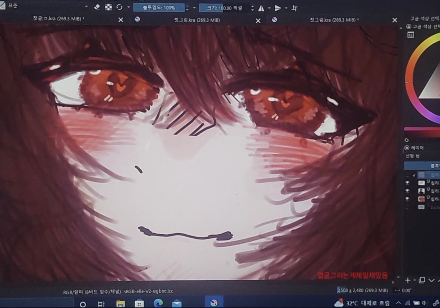The width and height of the screenshot is (440, 308).
Task: Click the Krita icon on the third tab
Action: click(x=274, y=19)
